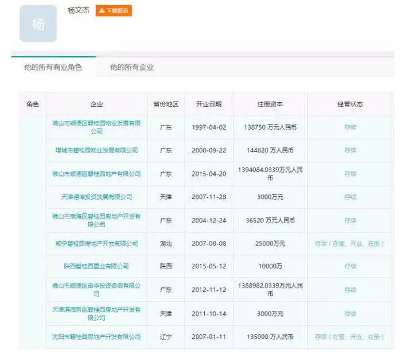The height and width of the screenshot is (355, 405).
Task: Click 天津 region in 天津德城投资 row
Action: click(x=166, y=197)
